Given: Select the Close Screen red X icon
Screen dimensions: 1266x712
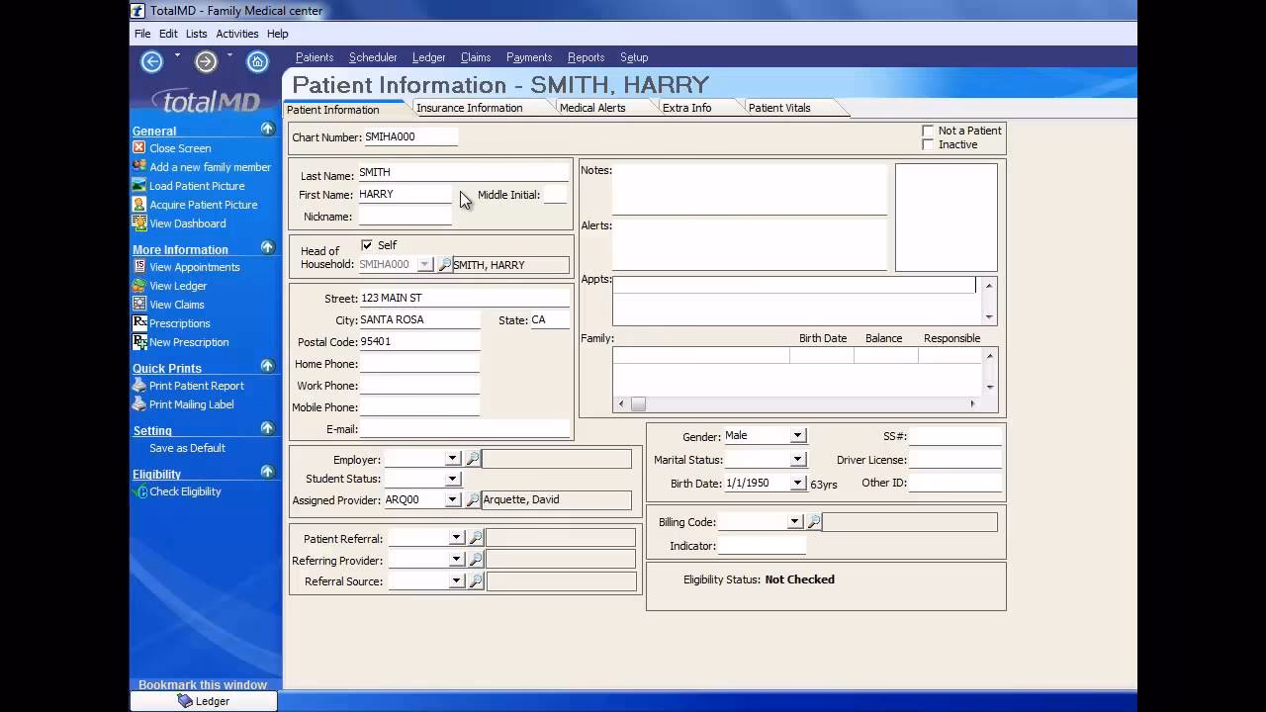Looking at the screenshot, I should [139, 147].
